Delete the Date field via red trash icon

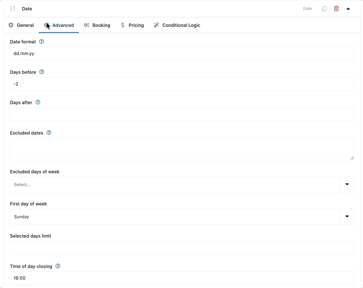click(x=336, y=8)
